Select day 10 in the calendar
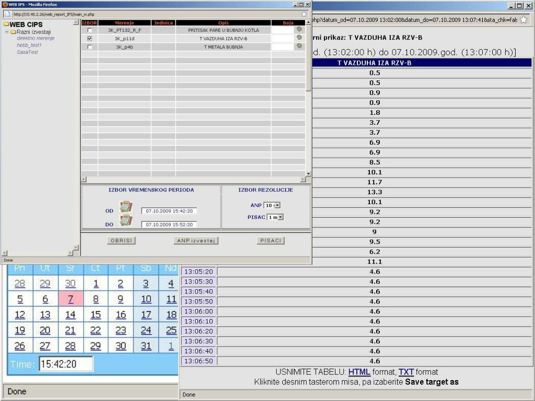535x401 pixels. pos(146,299)
